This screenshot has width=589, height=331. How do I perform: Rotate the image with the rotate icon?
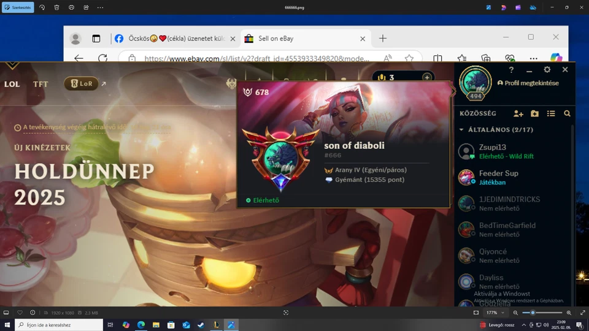coord(42,7)
